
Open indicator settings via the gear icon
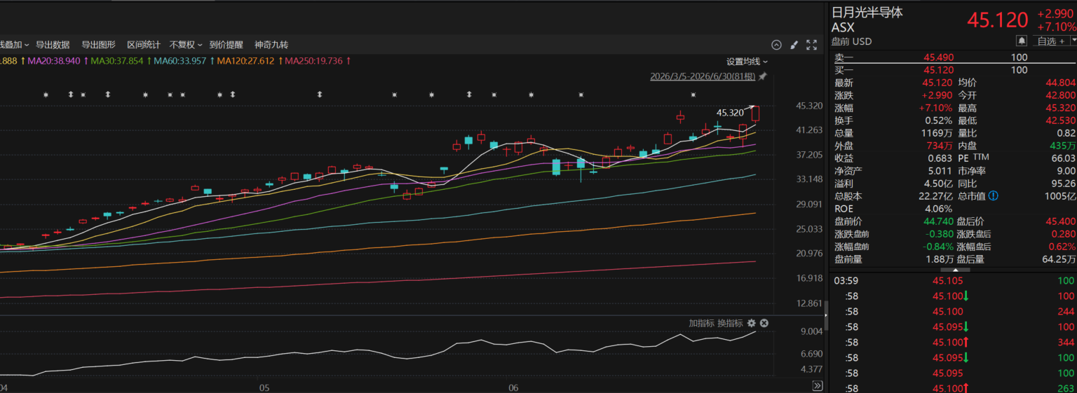[x=752, y=323]
